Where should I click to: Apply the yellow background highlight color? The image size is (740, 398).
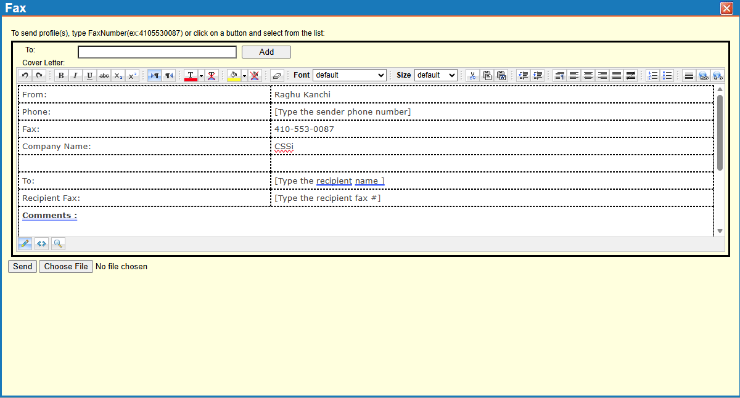point(234,75)
